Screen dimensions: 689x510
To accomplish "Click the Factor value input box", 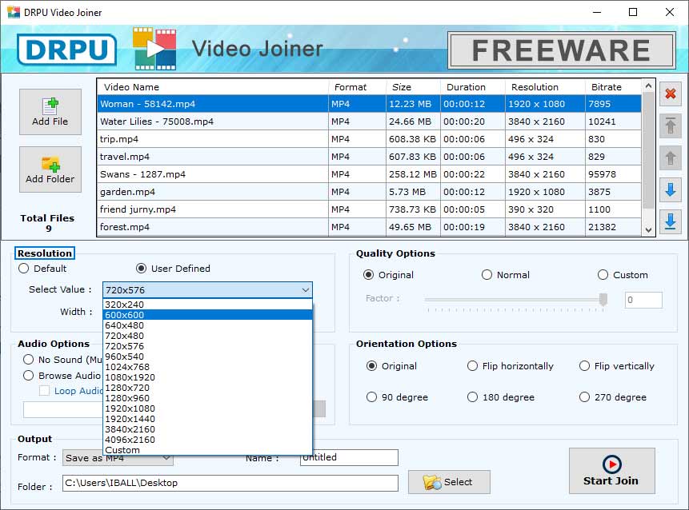I will coord(643,301).
